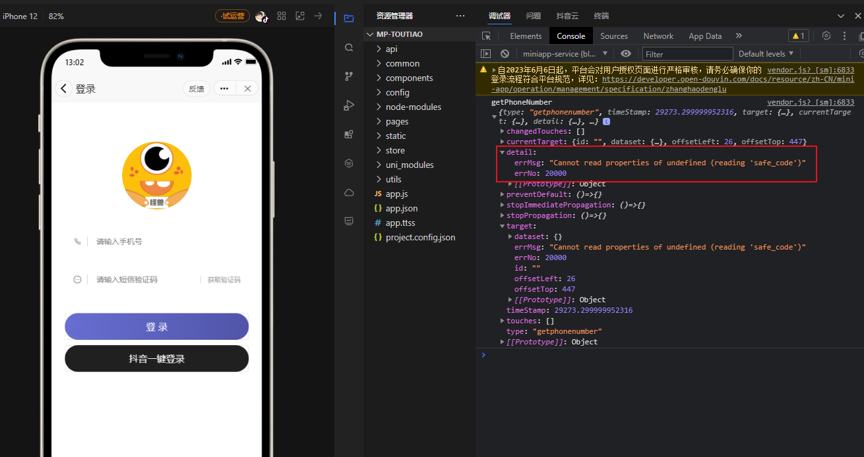Focus the SMS verification code field
The image size is (864, 457).
[x=145, y=280]
